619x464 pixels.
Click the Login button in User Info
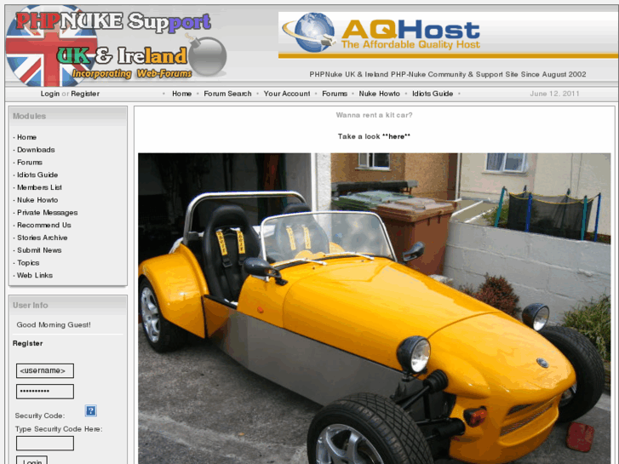(x=32, y=461)
